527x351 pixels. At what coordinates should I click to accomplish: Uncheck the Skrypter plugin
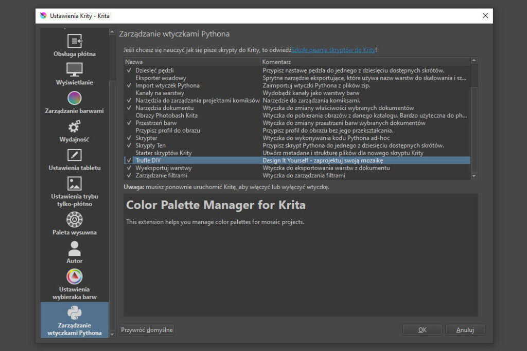[129, 138]
